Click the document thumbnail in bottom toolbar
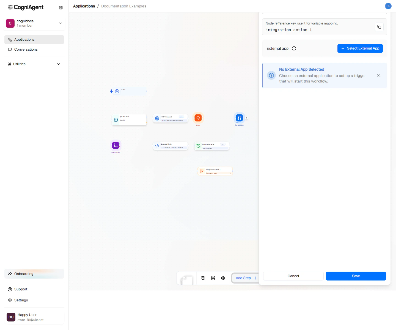The image size is (396, 330). (187, 280)
